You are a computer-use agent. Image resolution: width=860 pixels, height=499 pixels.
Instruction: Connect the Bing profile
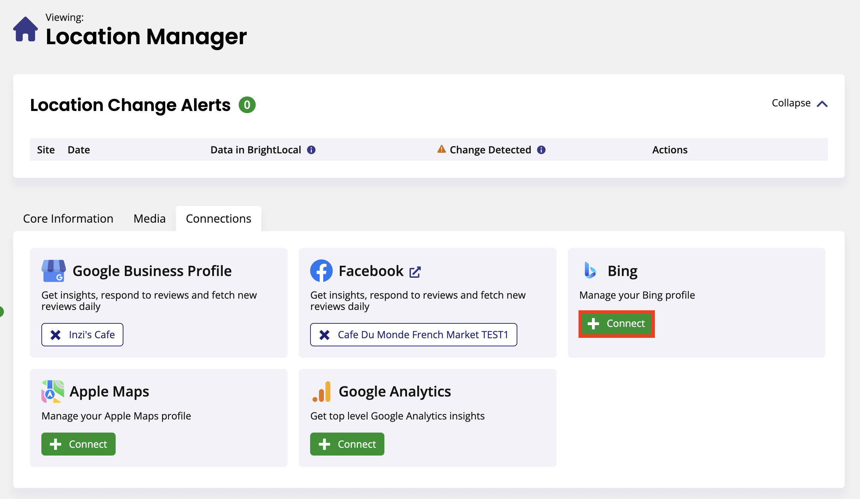[x=616, y=323]
